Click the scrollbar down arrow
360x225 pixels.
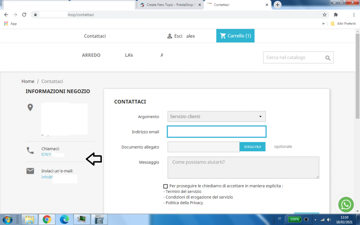pyautogui.click(x=358, y=211)
